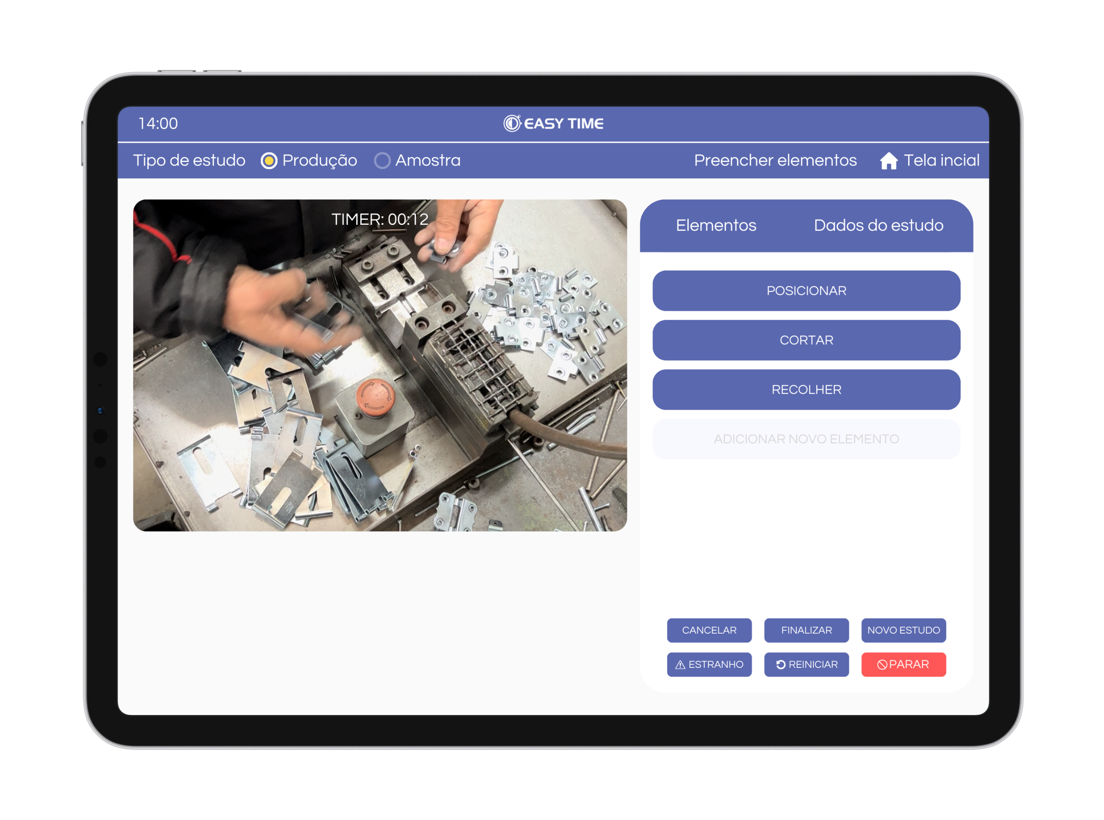Start a NOVO ESTUDO
This screenshot has height=820, width=1104.
[x=903, y=630]
